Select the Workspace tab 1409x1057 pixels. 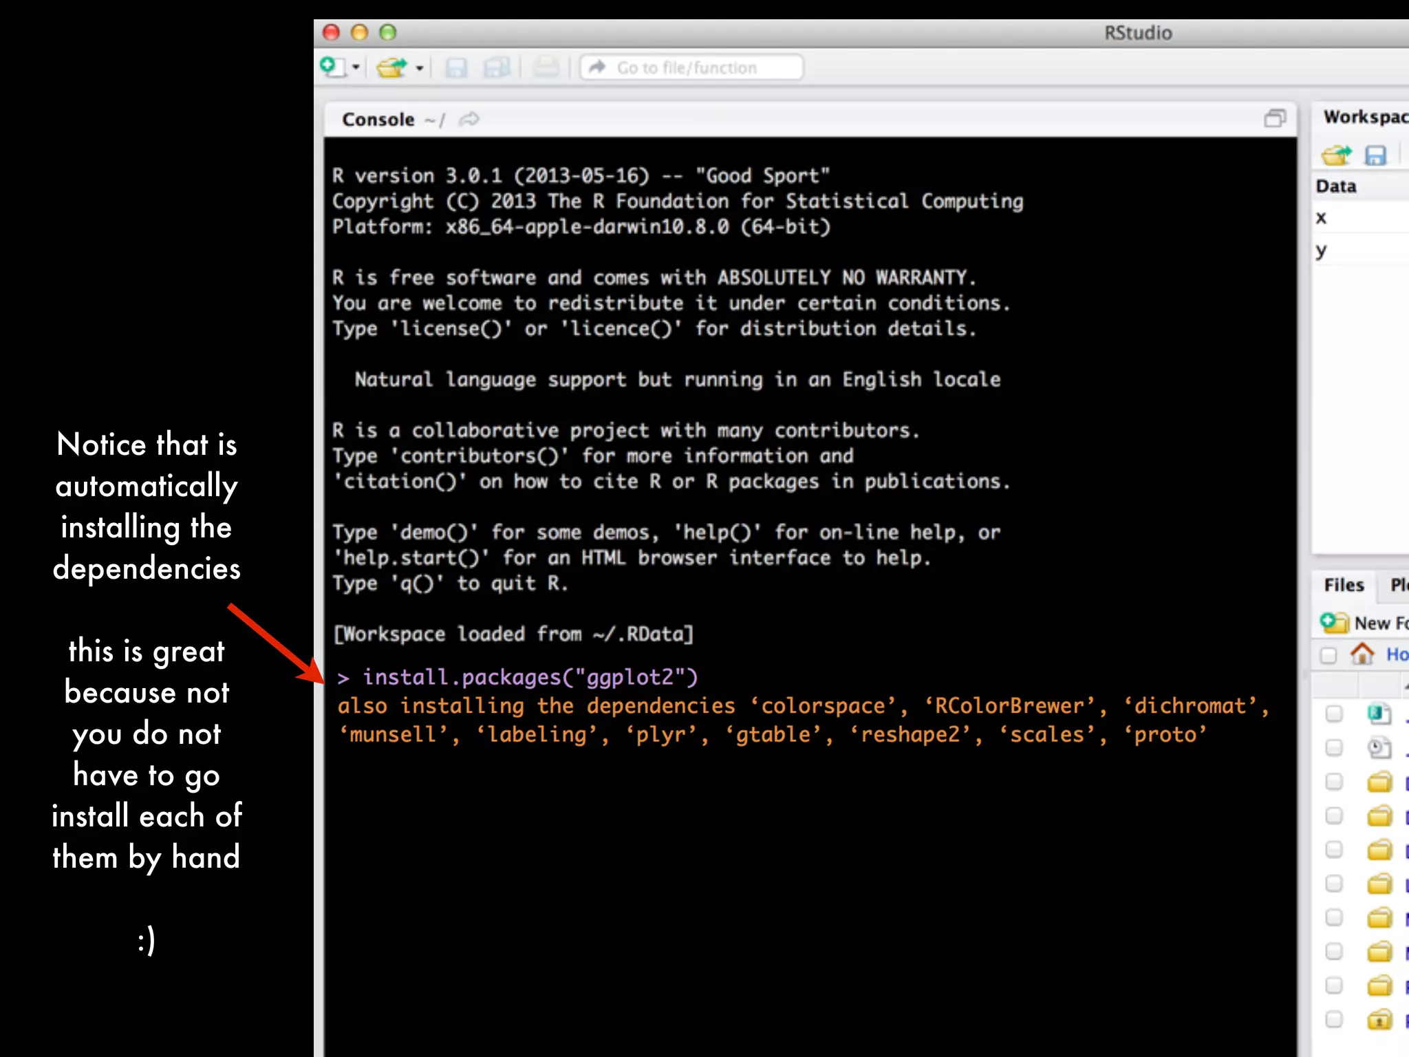(x=1366, y=117)
